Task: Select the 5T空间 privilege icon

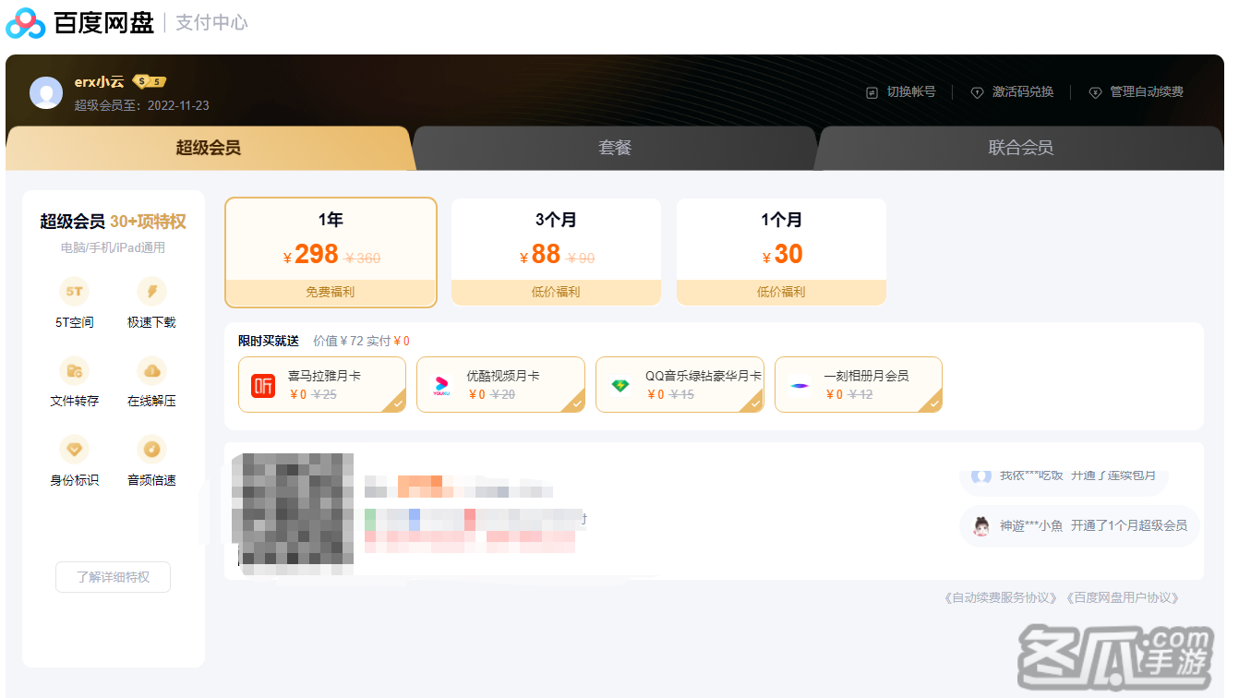Action: click(x=74, y=292)
